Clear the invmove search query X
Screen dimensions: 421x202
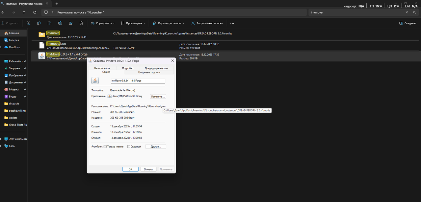click(407, 12)
